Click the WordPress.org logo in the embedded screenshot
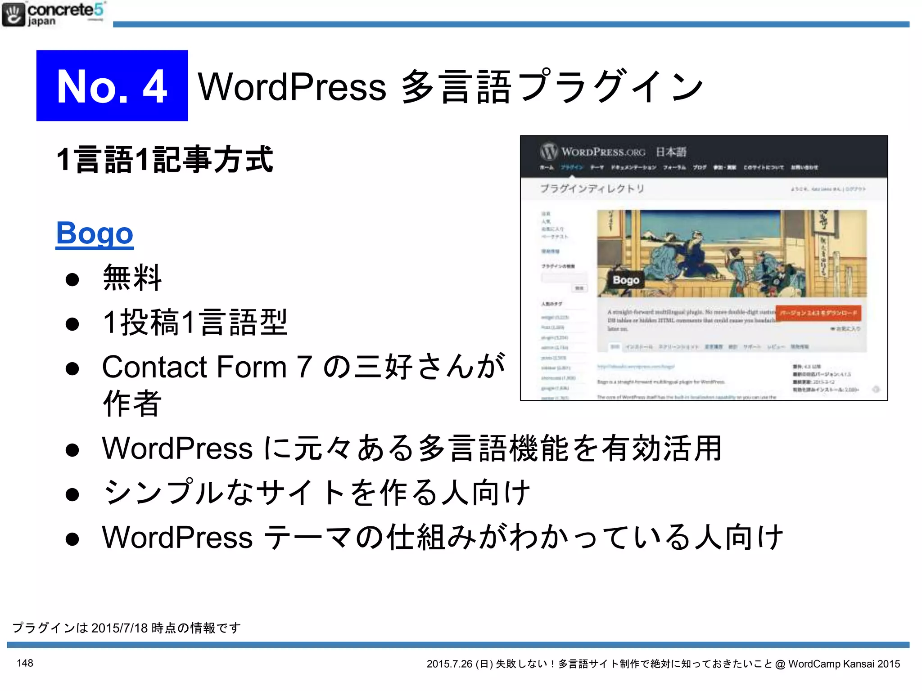Viewport: 922px width, 691px height. (x=592, y=152)
